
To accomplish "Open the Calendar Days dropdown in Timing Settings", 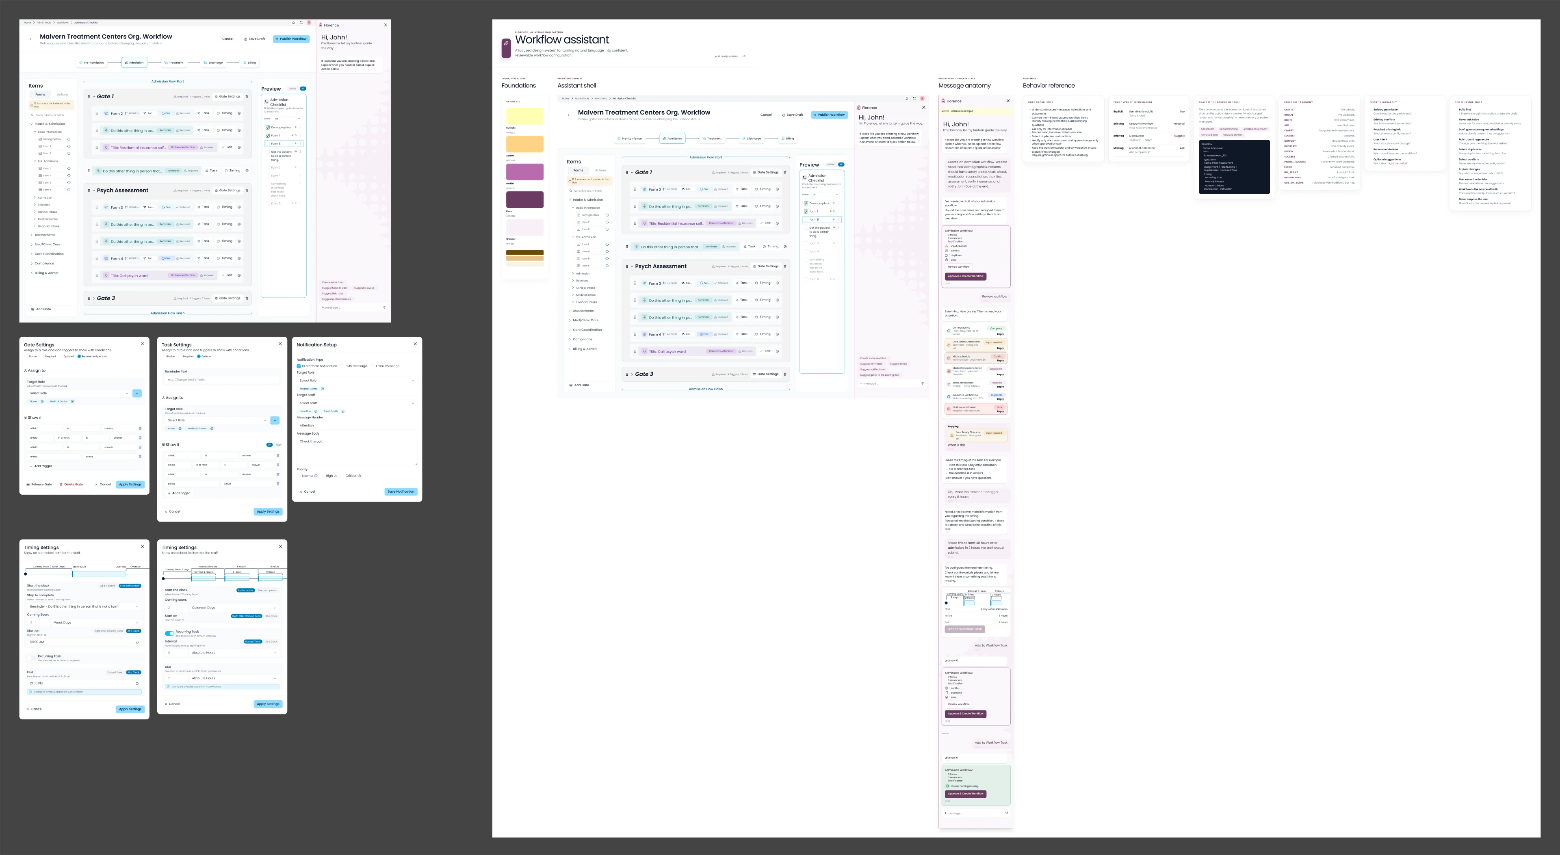I will tap(234, 607).
